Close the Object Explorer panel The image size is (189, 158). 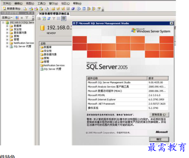click(x=32, y=13)
